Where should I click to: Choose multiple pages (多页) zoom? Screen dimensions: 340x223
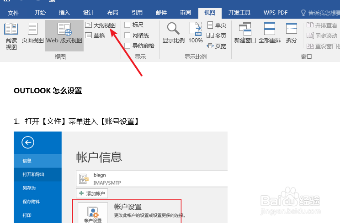216,35
